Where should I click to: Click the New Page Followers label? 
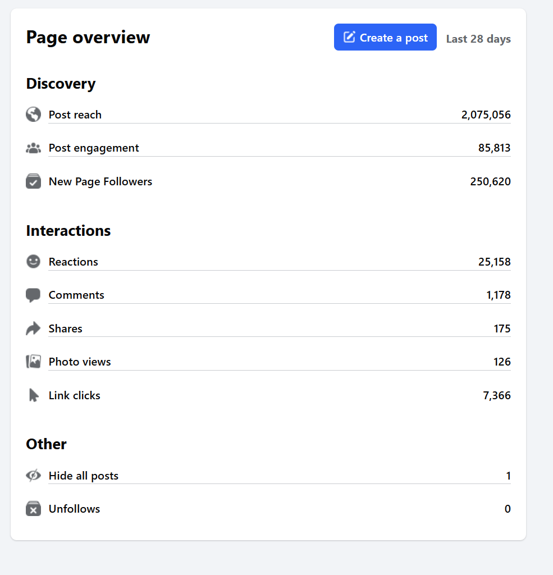point(100,181)
